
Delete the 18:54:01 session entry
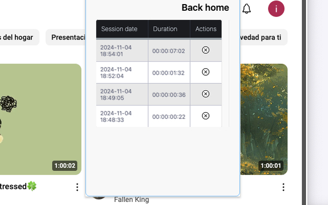(206, 50)
